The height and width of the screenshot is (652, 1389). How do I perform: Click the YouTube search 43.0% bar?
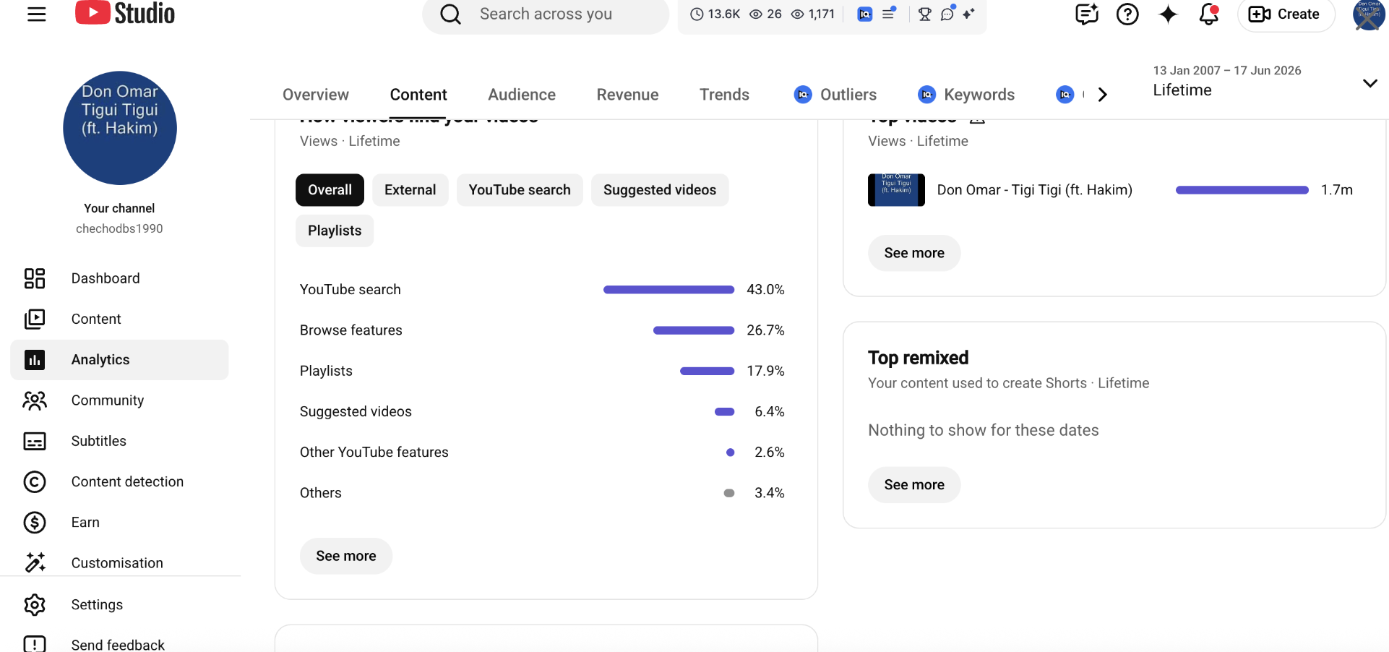click(x=669, y=290)
